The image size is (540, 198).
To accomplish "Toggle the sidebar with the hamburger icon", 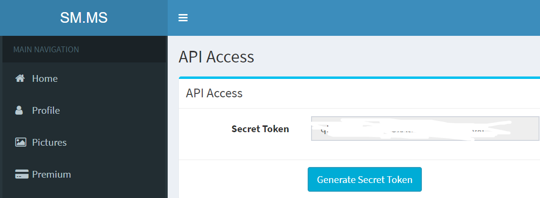I will click(x=183, y=18).
